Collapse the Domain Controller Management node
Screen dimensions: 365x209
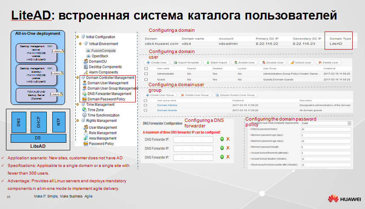coord(77,78)
